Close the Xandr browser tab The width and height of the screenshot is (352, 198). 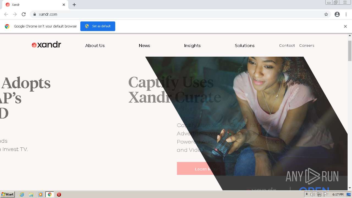tap(64, 5)
